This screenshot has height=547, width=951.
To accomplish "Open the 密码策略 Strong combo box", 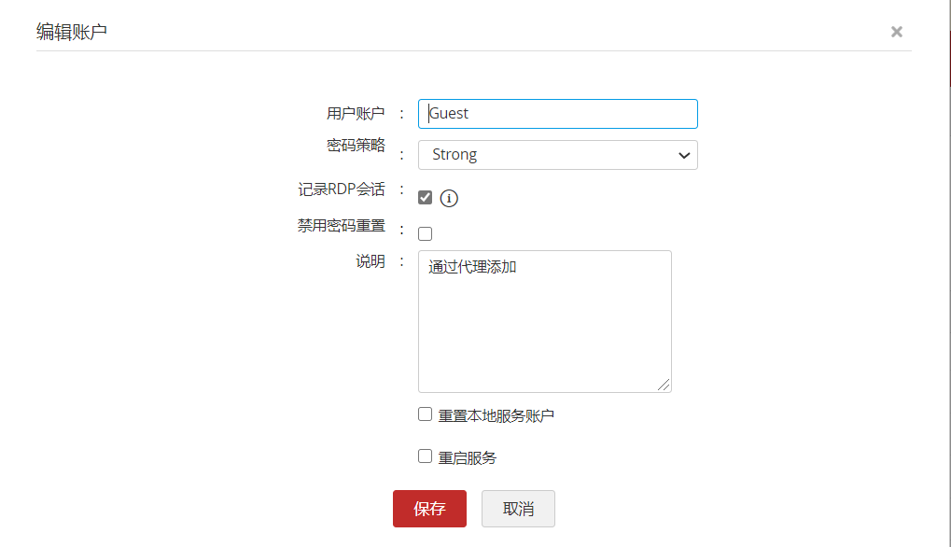I will point(557,155).
